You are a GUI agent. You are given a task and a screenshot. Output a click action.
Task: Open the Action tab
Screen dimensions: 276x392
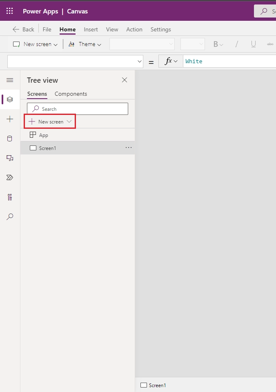click(x=134, y=29)
